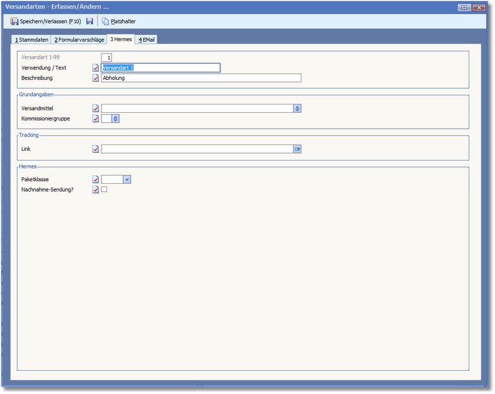
Task: Click the standalone blue floppy disk save icon
Action: 90,21
